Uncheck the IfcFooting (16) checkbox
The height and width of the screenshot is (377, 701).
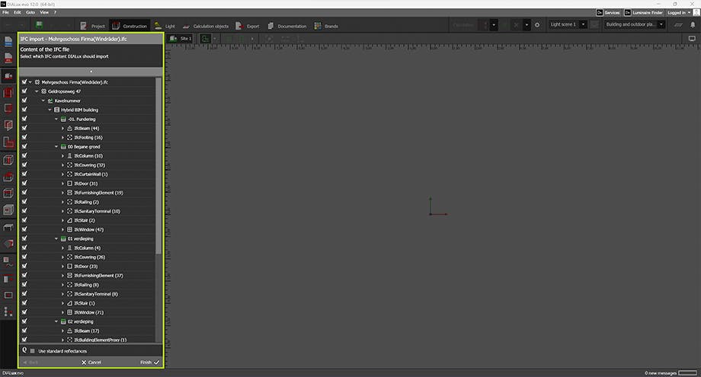click(x=24, y=137)
